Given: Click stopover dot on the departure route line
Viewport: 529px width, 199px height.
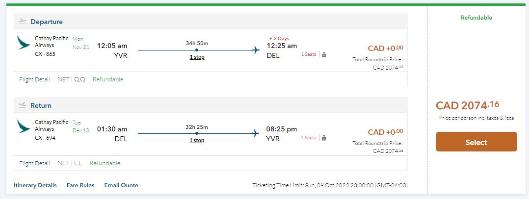Looking at the screenshot, I should [197, 50].
